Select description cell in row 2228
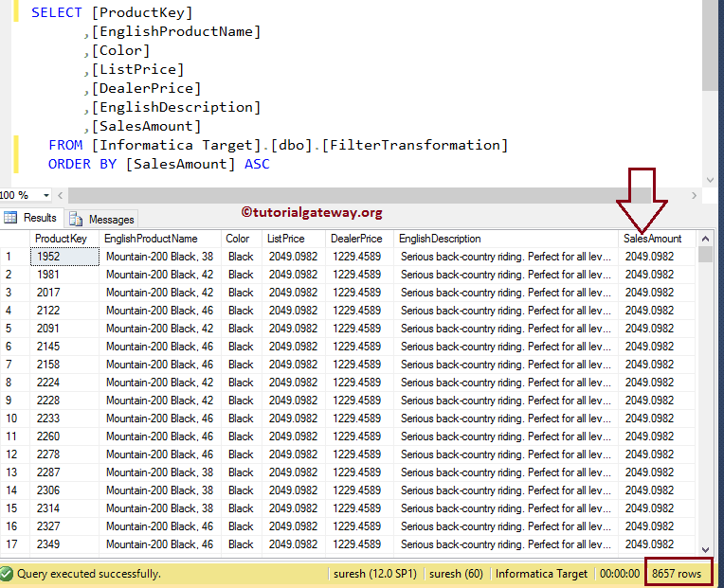Viewport: 724px width, 588px height. tap(506, 401)
